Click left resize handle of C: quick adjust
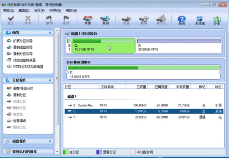 pos(67,72)
